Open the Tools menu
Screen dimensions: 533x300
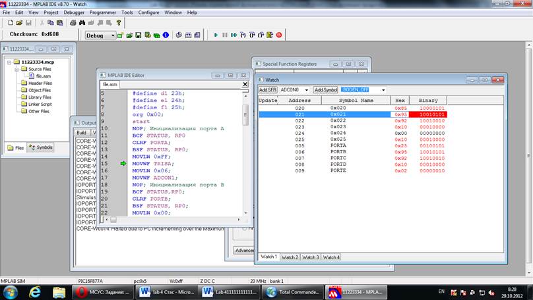[127, 12]
